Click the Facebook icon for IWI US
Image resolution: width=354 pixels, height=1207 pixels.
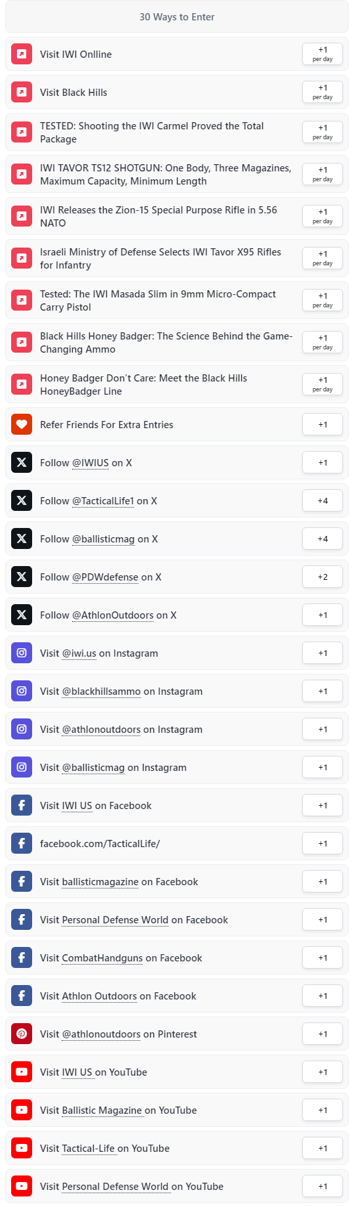pyautogui.click(x=22, y=805)
